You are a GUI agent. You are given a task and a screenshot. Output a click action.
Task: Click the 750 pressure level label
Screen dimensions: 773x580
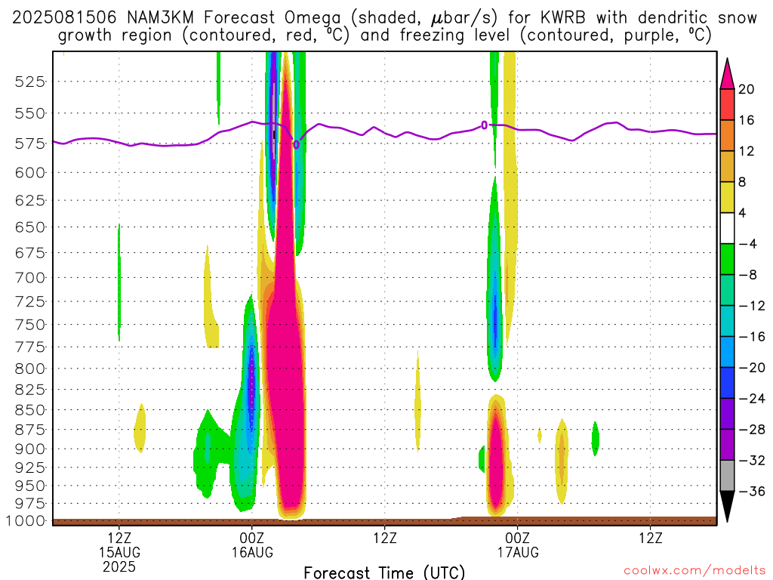pyautogui.click(x=30, y=325)
